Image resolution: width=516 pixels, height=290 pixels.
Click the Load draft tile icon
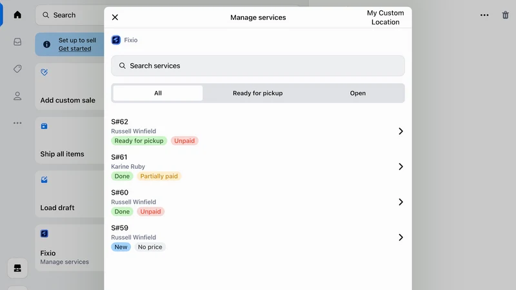(x=44, y=180)
